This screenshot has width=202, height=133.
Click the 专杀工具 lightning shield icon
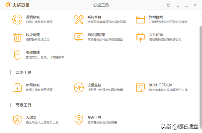[79, 120]
